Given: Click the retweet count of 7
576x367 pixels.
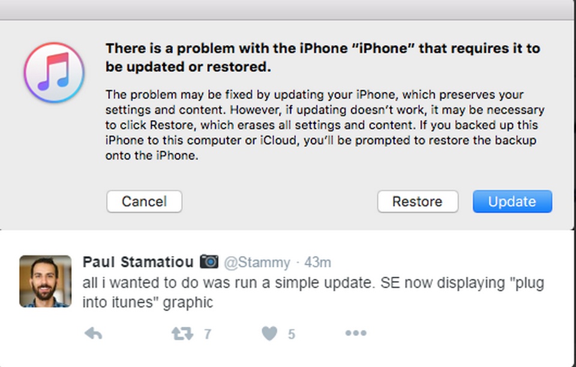Looking at the screenshot, I should click(x=208, y=334).
